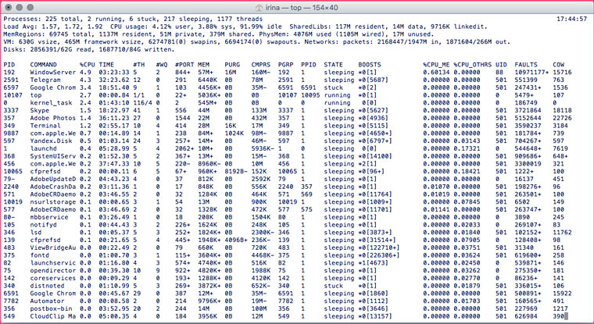The width and height of the screenshot is (594, 324).
Task: Click PID 10107 of the top process
Action: [x=13, y=95]
